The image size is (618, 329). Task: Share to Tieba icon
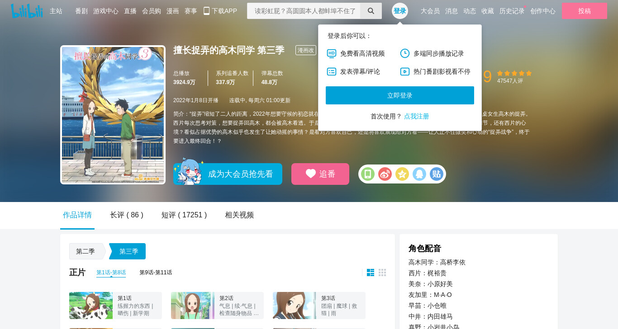coord(437,174)
